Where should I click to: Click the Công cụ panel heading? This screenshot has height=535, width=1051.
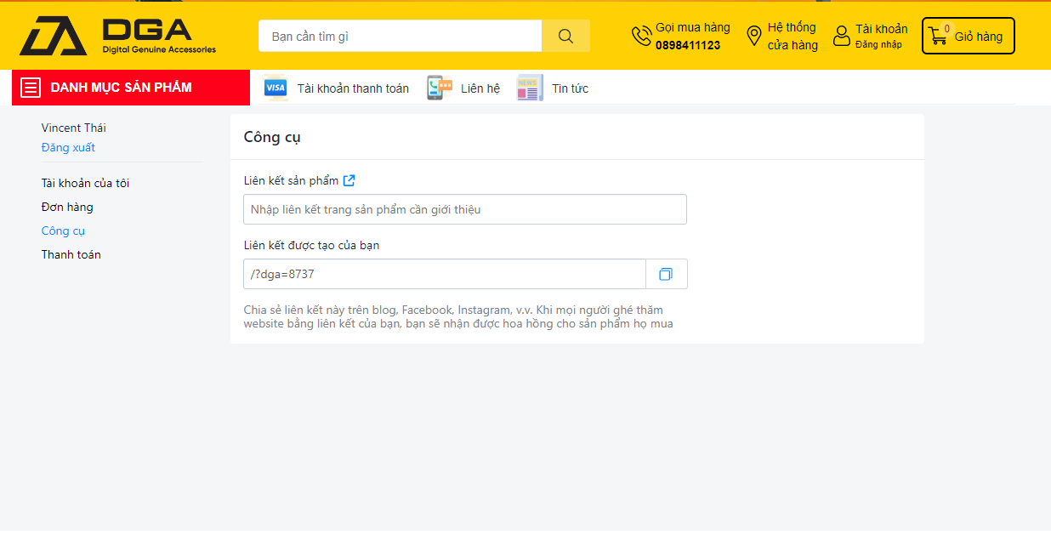point(272,137)
